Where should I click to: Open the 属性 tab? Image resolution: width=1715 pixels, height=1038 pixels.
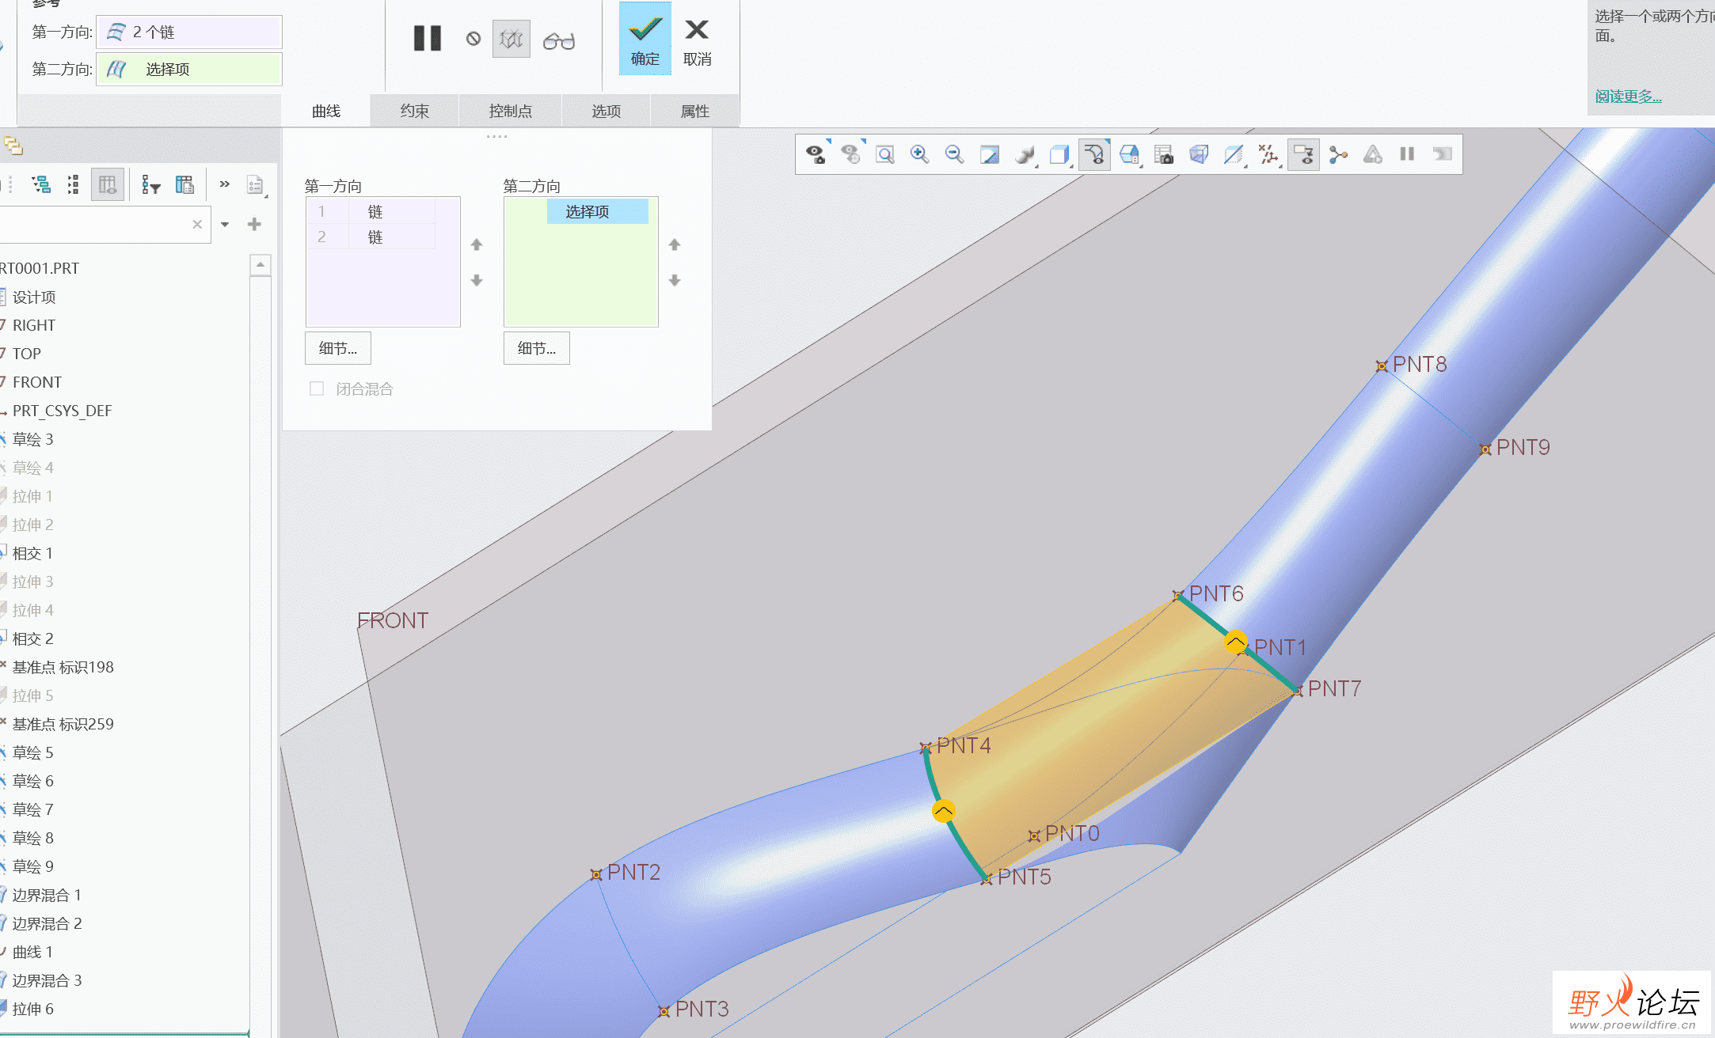click(695, 111)
